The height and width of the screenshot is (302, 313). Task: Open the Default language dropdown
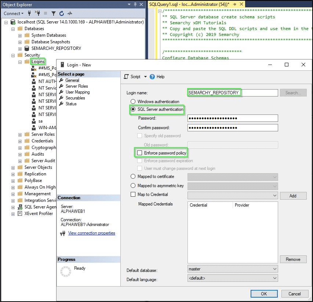click(233, 278)
